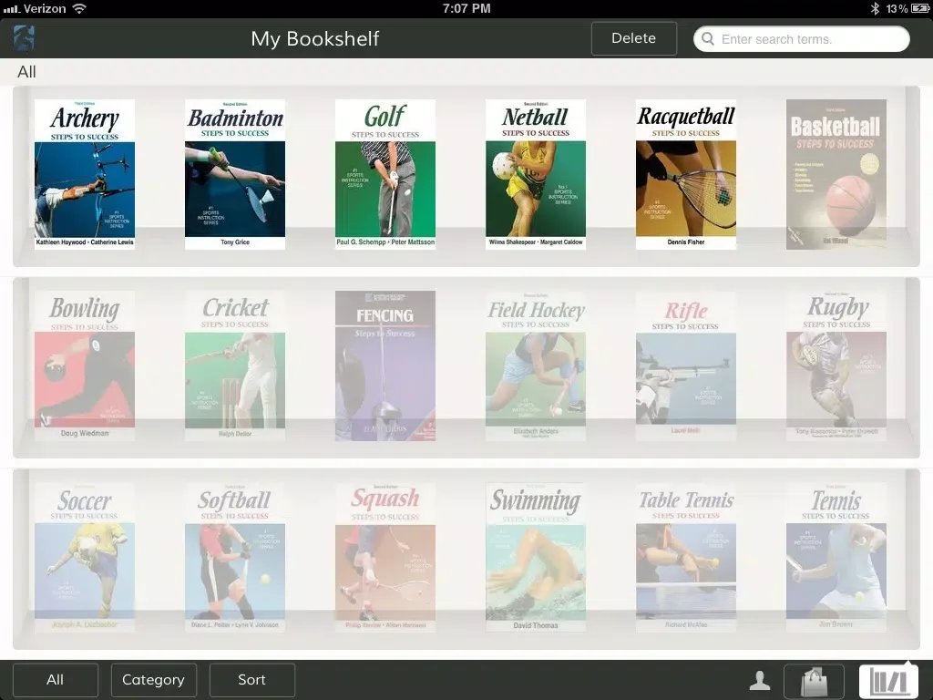Image resolution: width=933 pixels, height=700 pixels.
Task: Choose the Softball book cover
Action: pyautogui.click(x=235, y=557)
